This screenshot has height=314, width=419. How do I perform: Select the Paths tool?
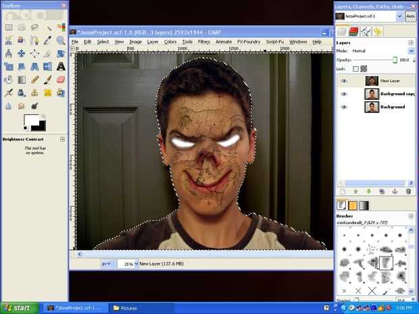pos(34,41)
